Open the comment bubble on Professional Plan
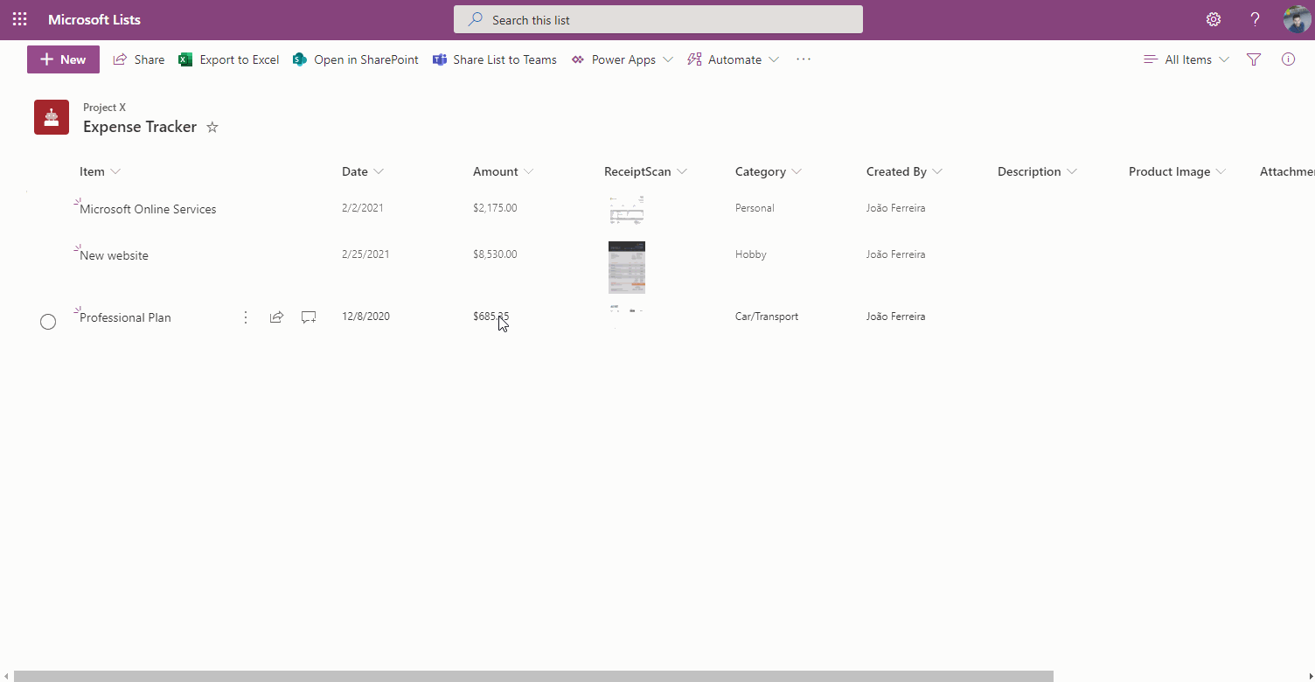The width and height of the screenshot is (1315, 682). [x=308, y=317]
